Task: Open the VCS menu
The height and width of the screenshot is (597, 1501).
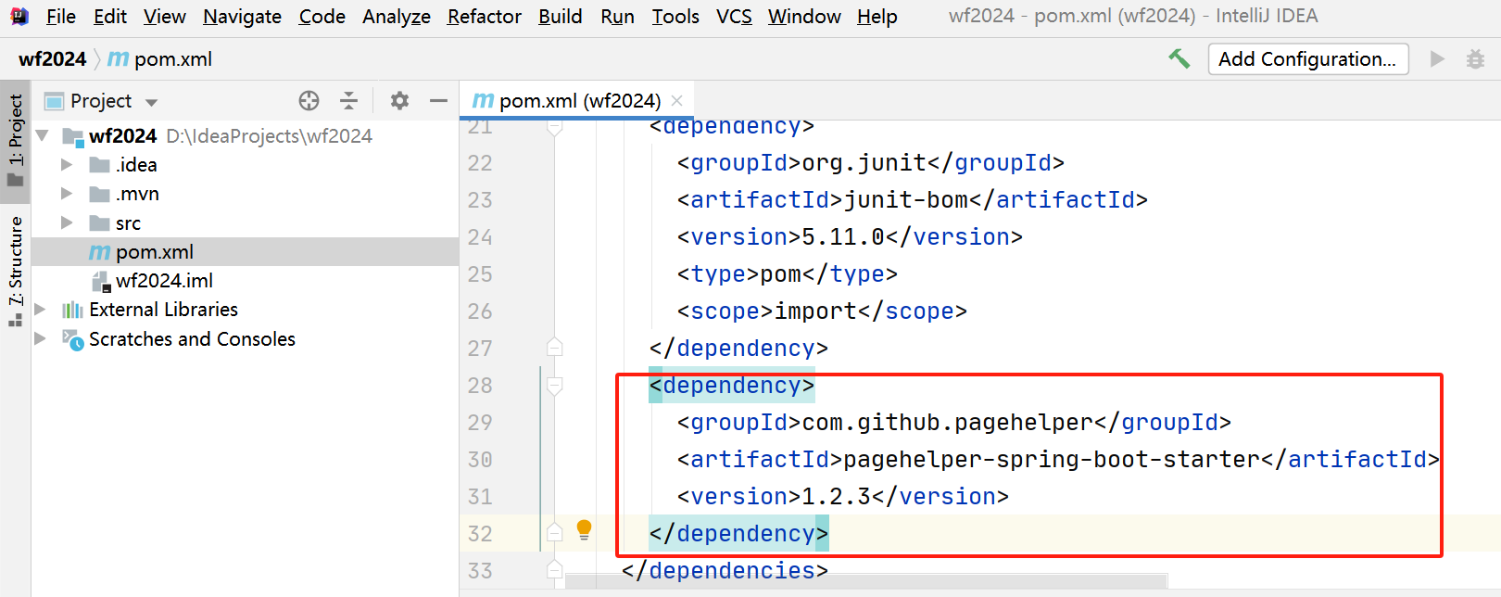Action: [734, 17]
